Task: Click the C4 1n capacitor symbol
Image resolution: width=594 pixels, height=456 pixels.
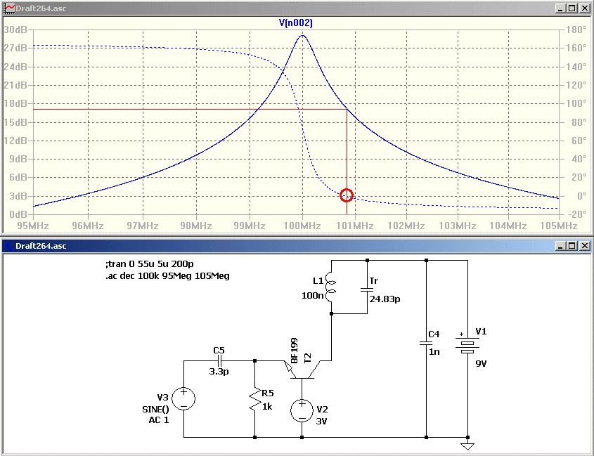Action: [x=426, y=343]
